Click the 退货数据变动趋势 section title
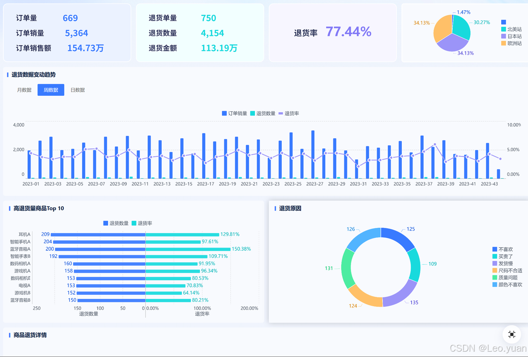The width and height of the screenshot is (528, 357). click(33, 75)
